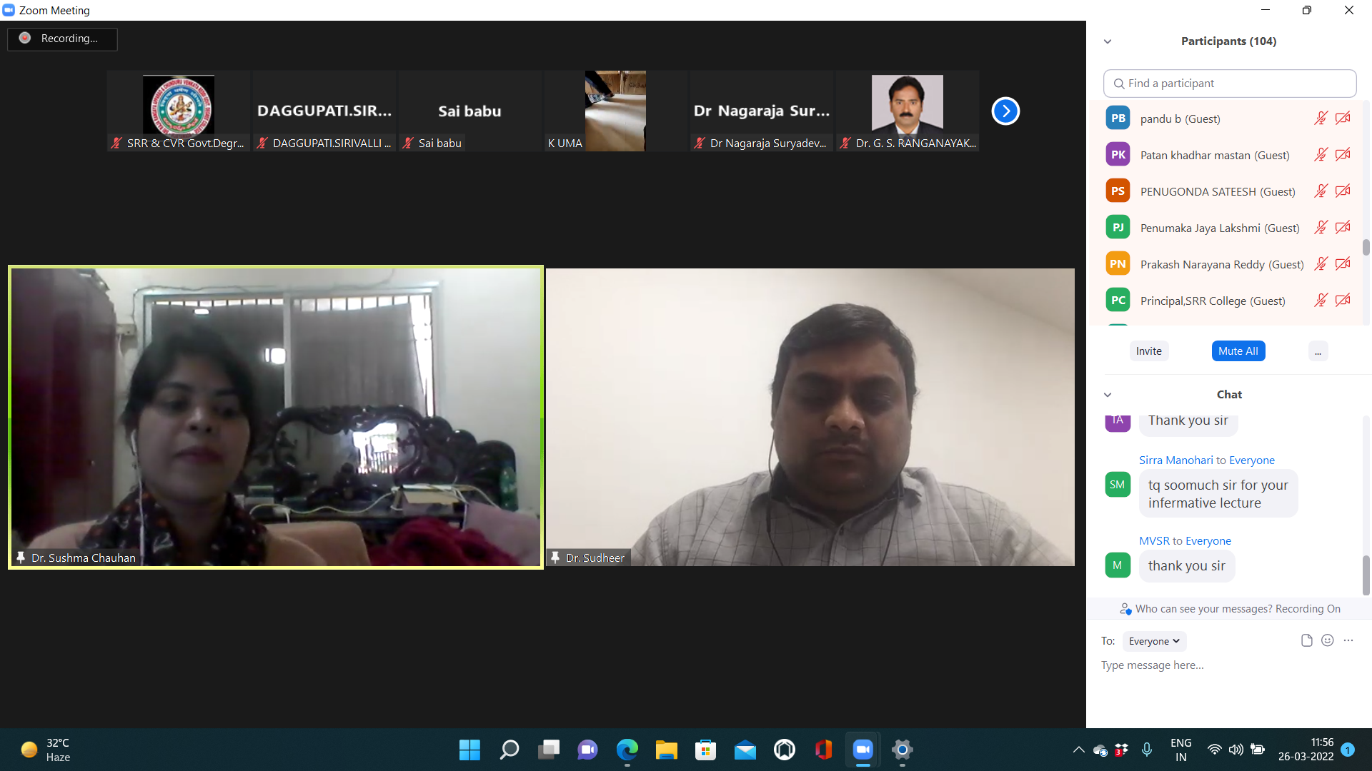Toggle microphone for PENUGONDA SATEESH
The width and height of the screenshot is (1372, 771).
point(1321,191)
